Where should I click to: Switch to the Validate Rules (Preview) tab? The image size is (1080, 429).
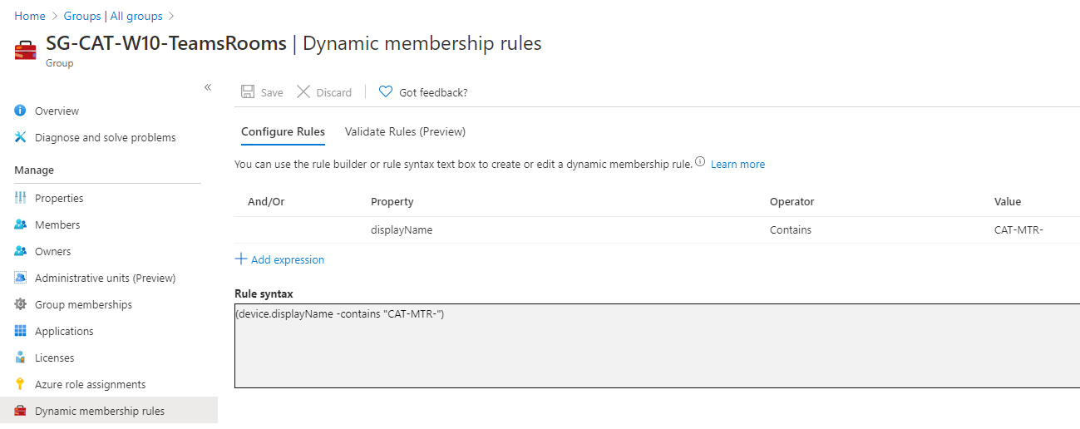pyautogui.click(x=405, y=131)
